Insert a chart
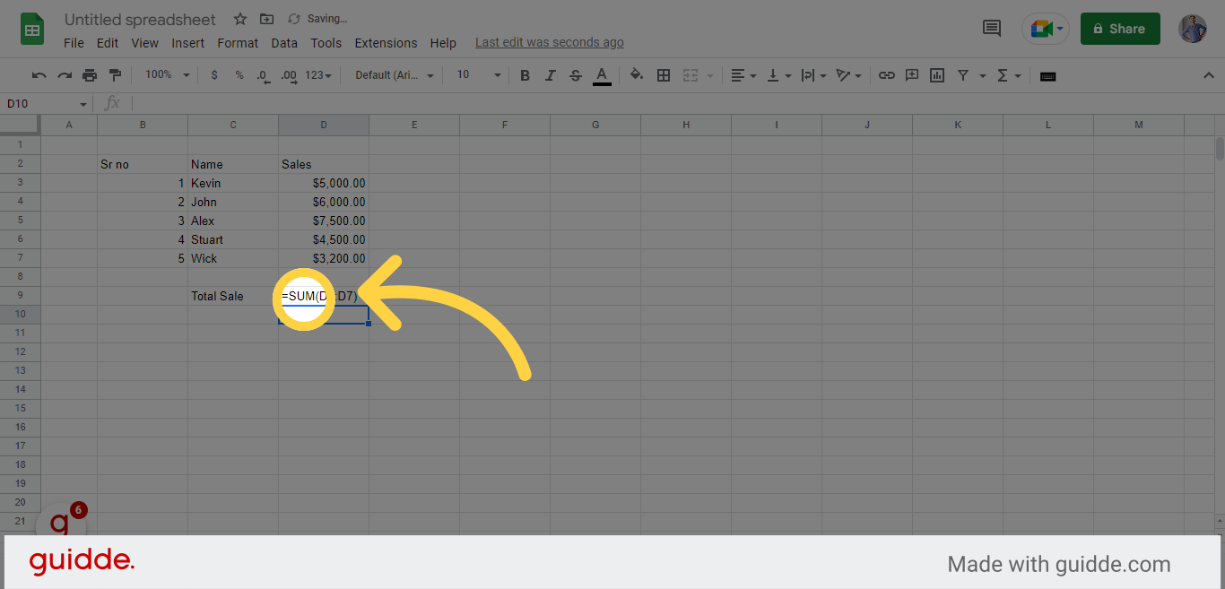This screenshot has height=589, width=1225. pos(936,75)
